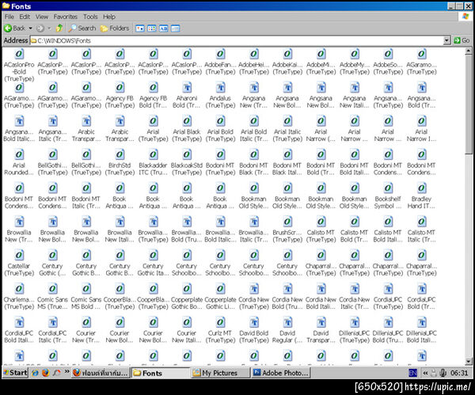Select the Aharoni Bold font icon
Image resolution: width=475 pixels, height=395 pixels.
tap(187, 88)
